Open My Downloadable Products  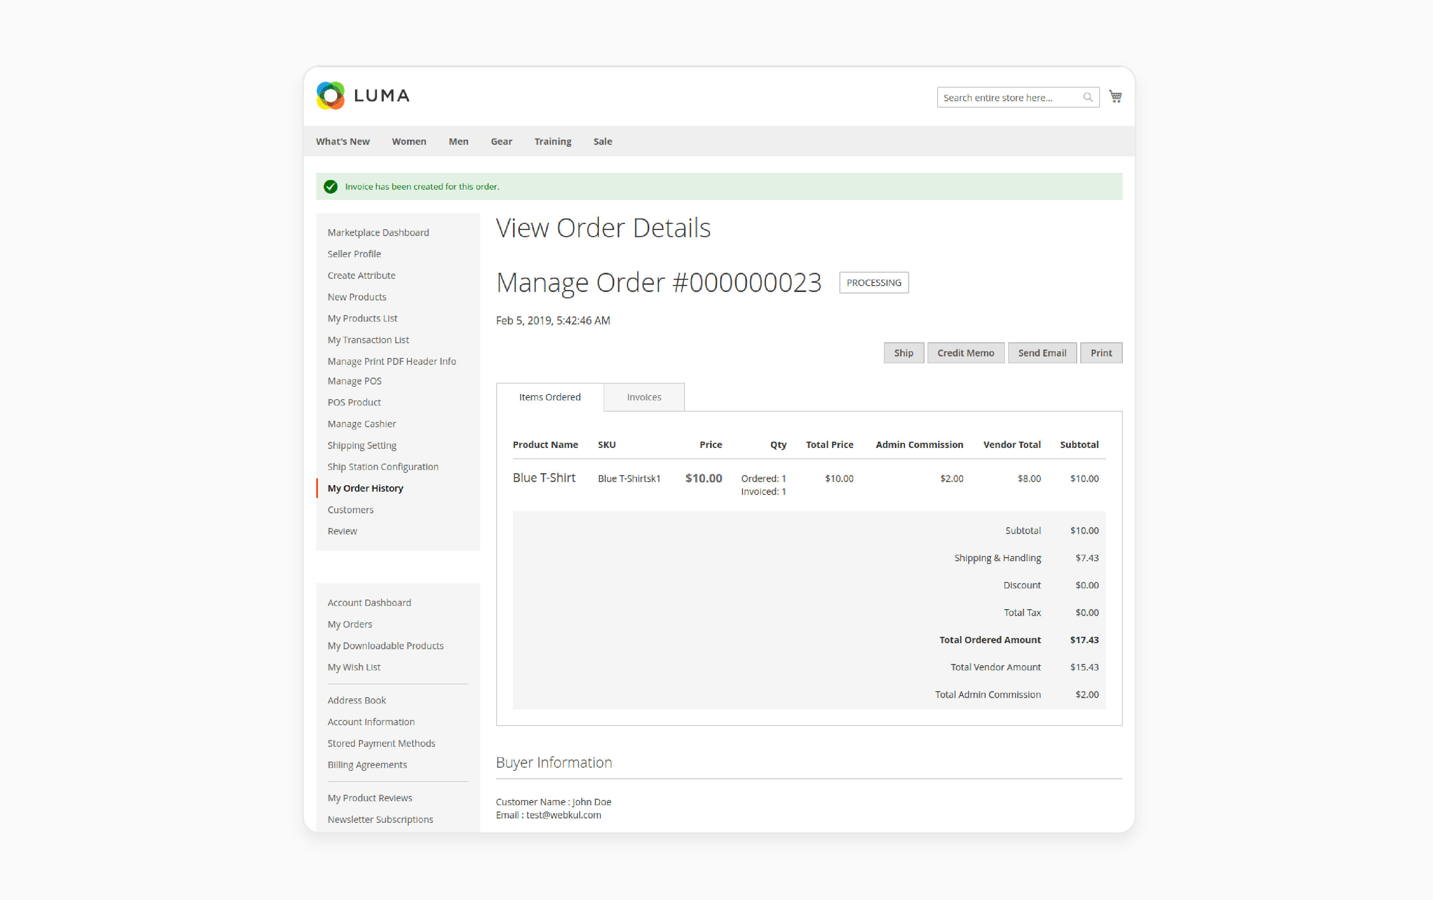pyautogui.click(x=385, y=646)
